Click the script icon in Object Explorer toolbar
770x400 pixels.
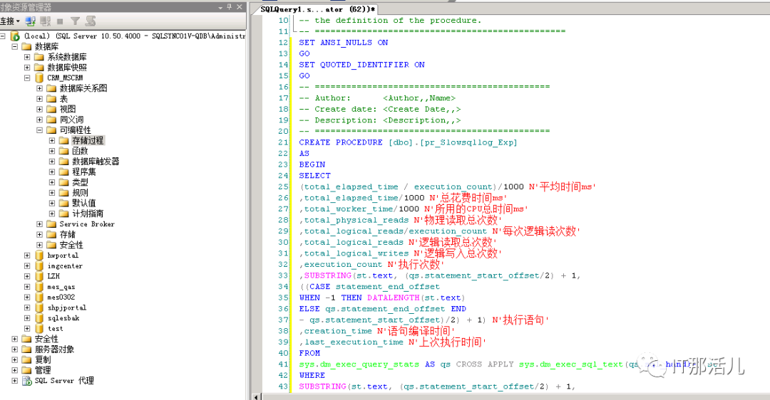[x=91, y=21]
